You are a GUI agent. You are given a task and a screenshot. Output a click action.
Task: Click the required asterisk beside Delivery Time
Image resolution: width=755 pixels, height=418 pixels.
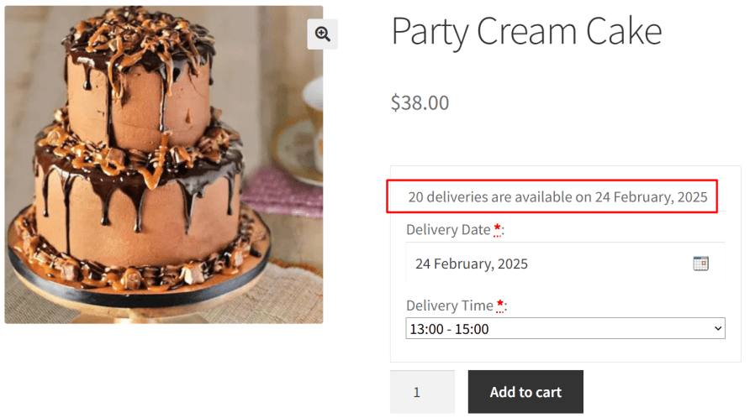pos(500,305)
